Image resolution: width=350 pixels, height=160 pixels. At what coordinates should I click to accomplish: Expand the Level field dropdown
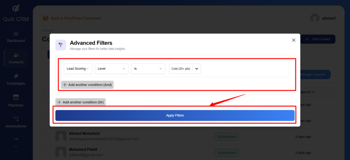click(x=111, y=69)
